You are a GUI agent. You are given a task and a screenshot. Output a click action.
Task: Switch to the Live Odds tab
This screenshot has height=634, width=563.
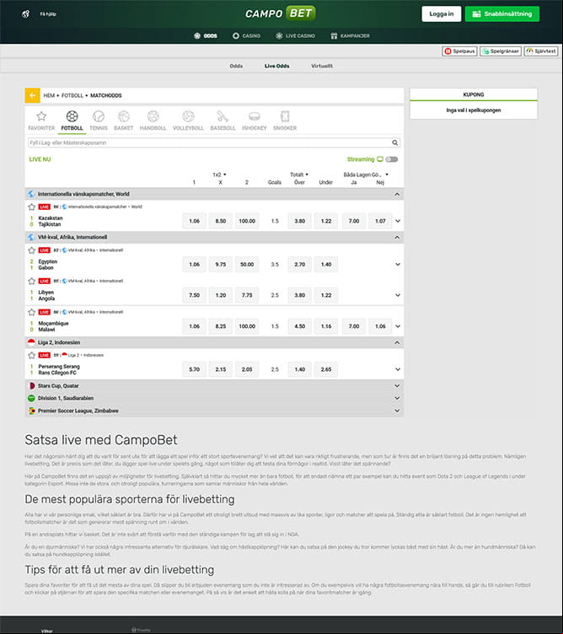[x=276, y=66]
